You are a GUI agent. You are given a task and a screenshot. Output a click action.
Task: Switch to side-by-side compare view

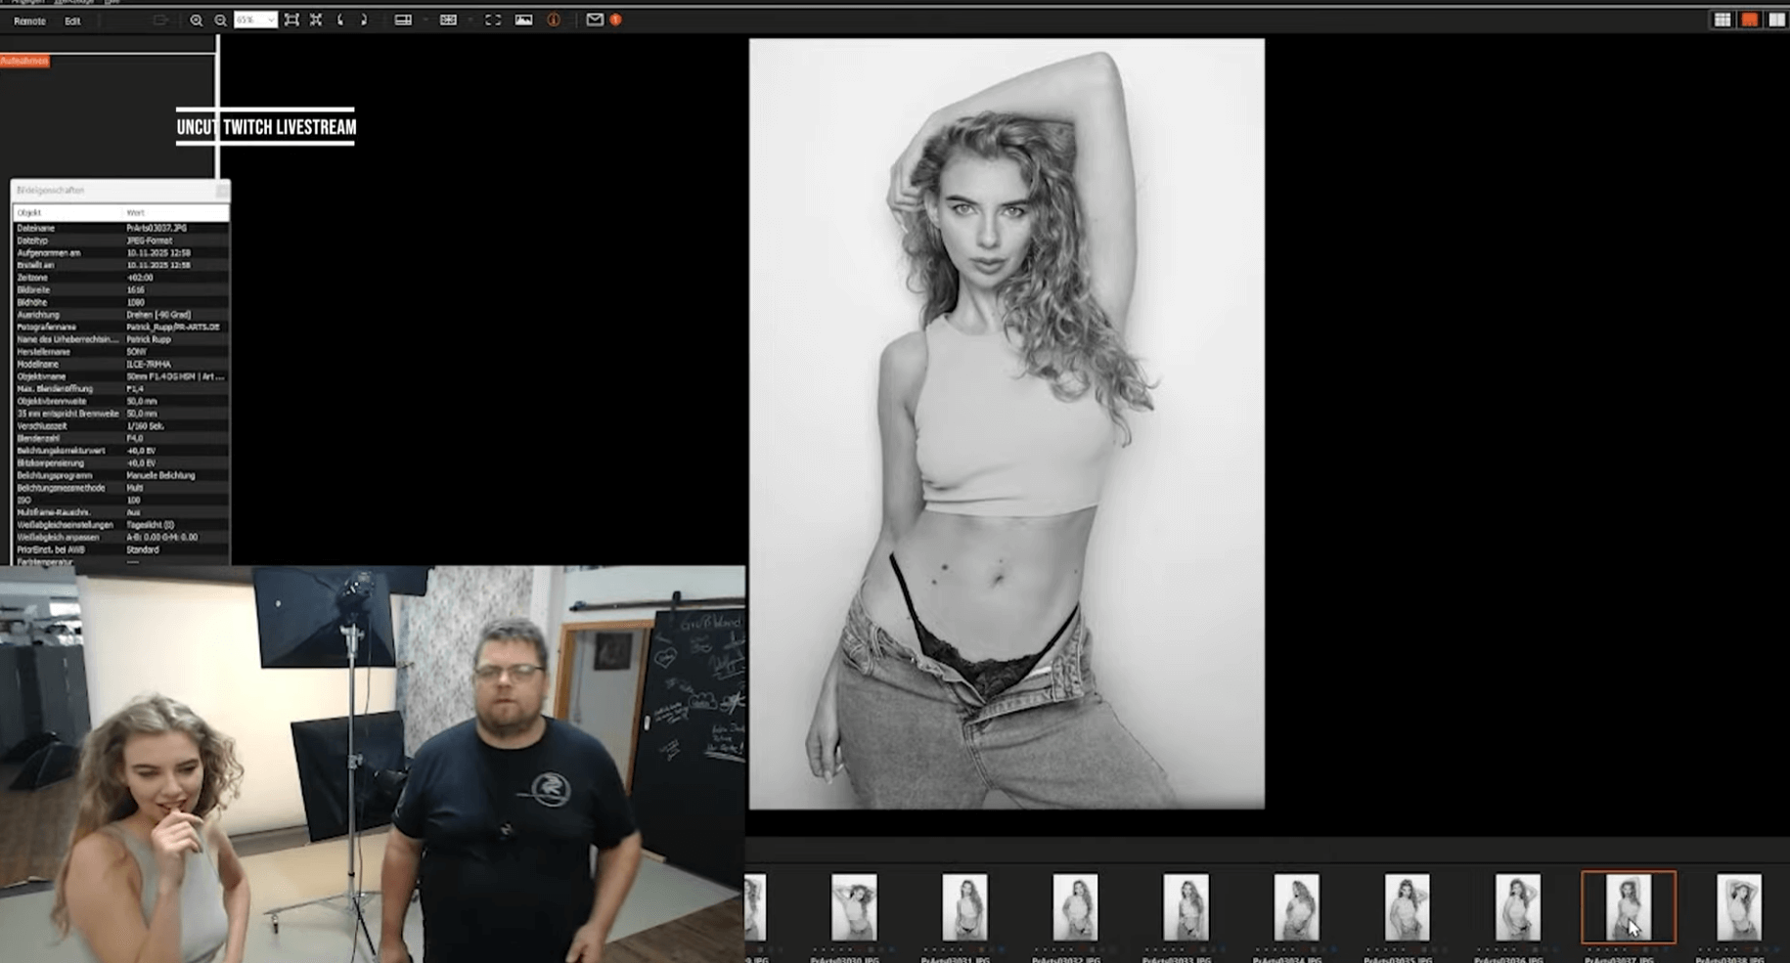[1776, 20]
